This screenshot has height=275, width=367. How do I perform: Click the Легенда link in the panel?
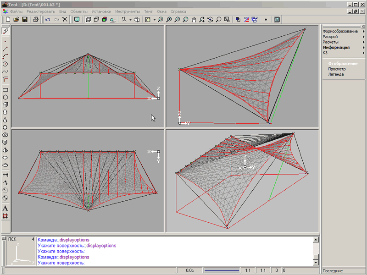336,73
